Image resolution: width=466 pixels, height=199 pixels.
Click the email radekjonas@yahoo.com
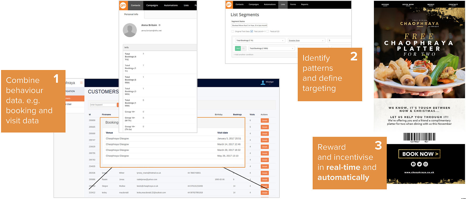147,180
